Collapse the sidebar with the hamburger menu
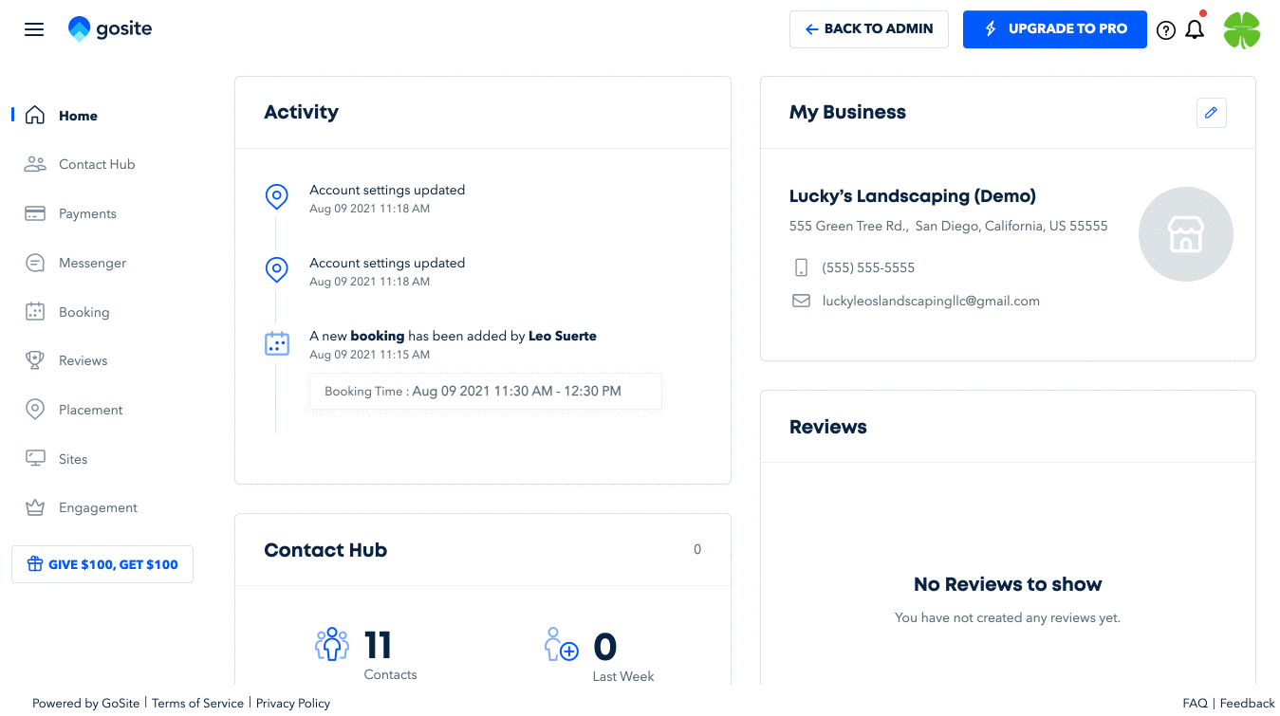The height and width of the screenshot is (716, 1280). [x=34, y=29]
